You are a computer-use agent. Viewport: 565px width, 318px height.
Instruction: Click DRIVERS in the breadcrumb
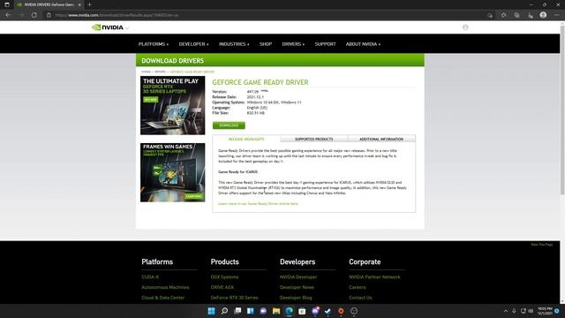click(160, 72)
